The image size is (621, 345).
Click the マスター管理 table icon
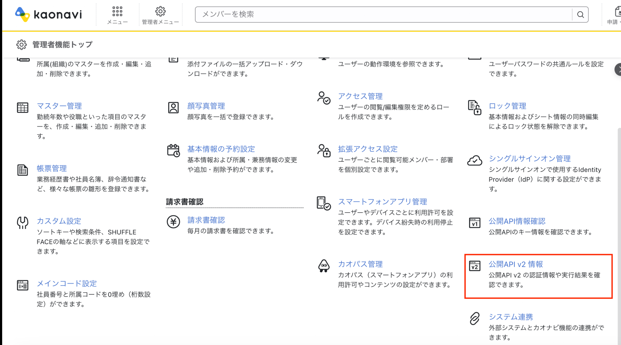tap(22, 108)
